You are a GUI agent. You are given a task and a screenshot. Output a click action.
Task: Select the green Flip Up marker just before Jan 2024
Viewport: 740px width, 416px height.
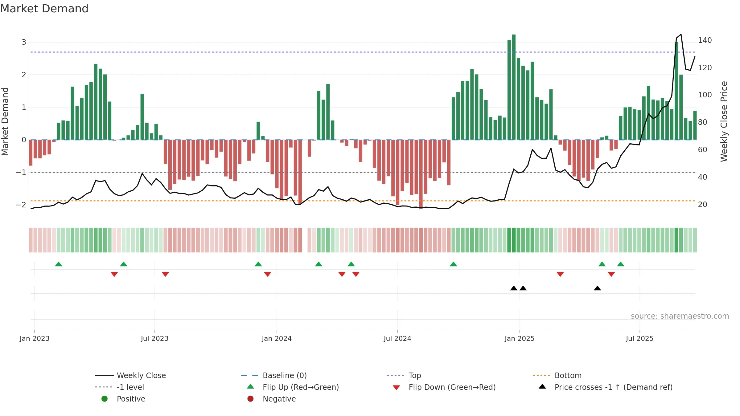tap(258, 264)
